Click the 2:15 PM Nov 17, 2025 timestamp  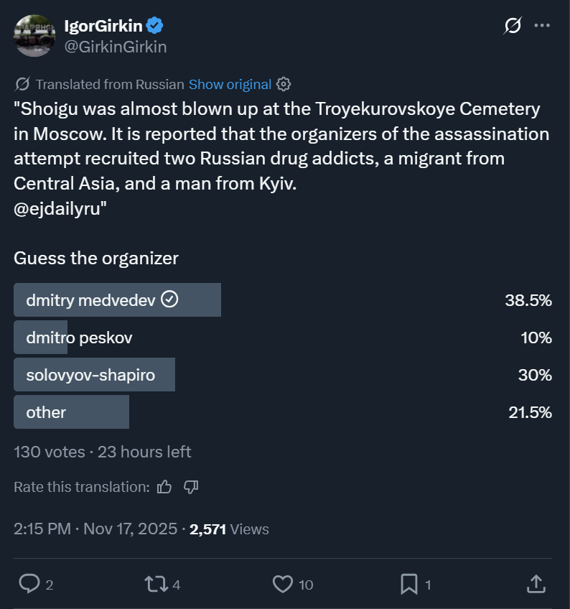click(x=95, y=529)
